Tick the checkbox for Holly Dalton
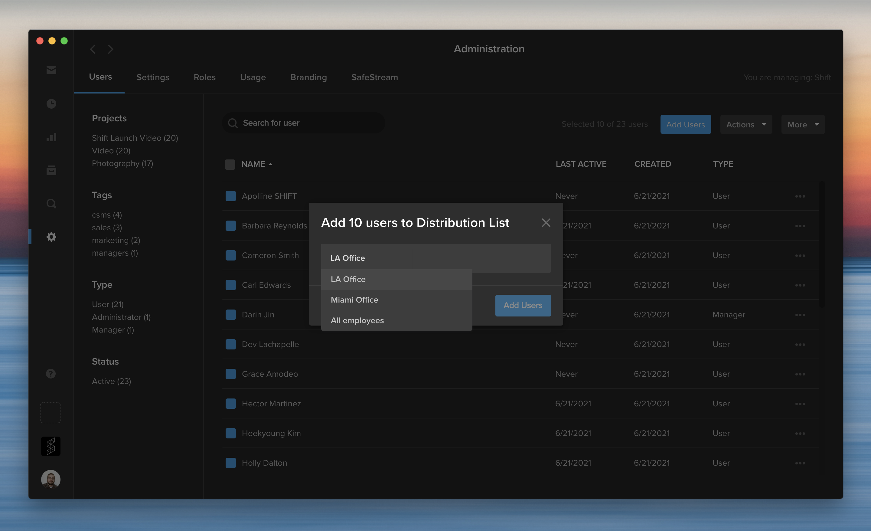The image size is (871, 531). pos(230,462)
